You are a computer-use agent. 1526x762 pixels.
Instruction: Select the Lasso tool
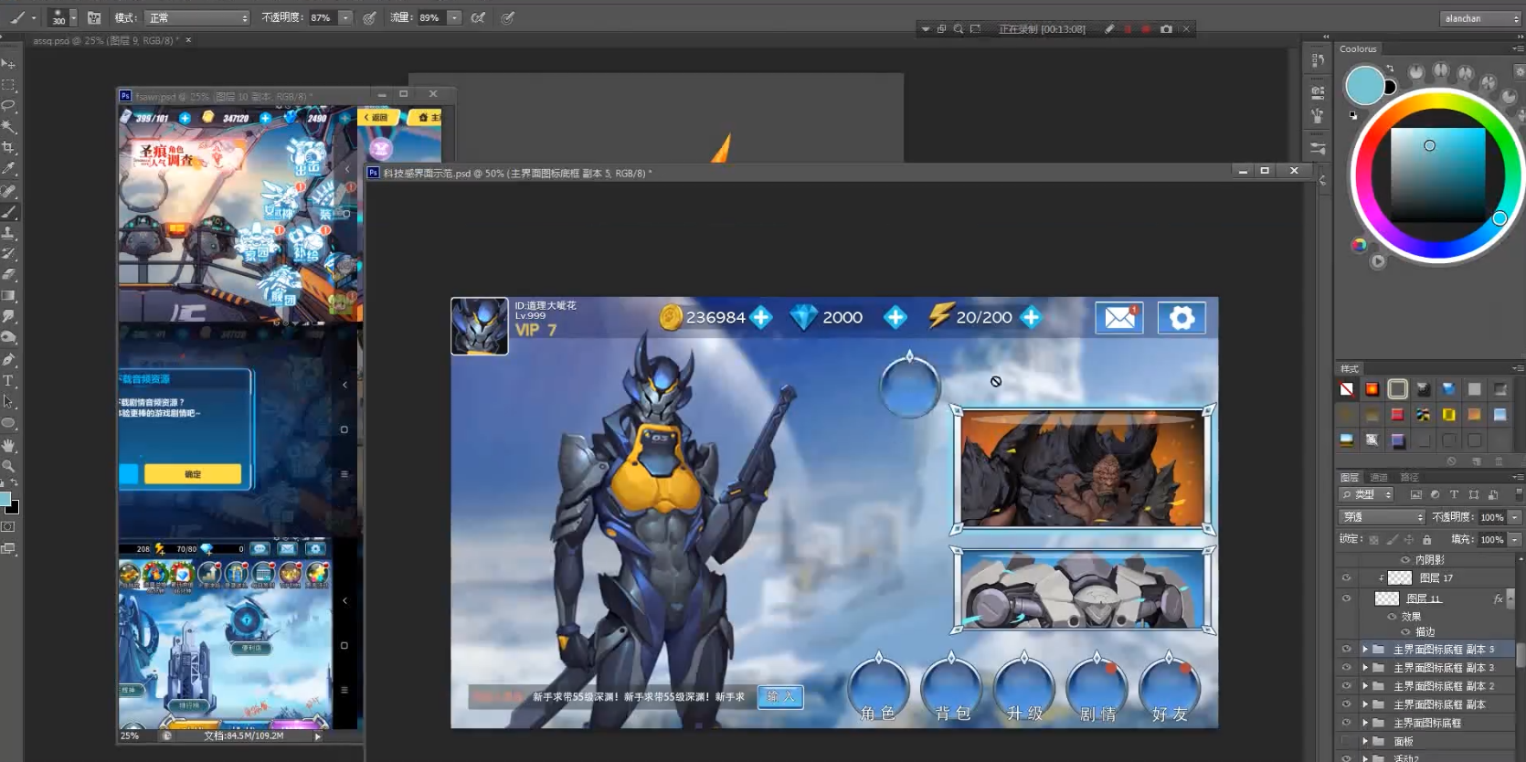point(8,105)
